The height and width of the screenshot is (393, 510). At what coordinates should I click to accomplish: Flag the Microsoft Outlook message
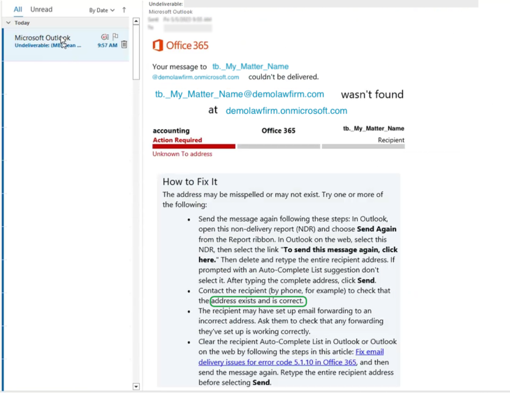[115, 36]
